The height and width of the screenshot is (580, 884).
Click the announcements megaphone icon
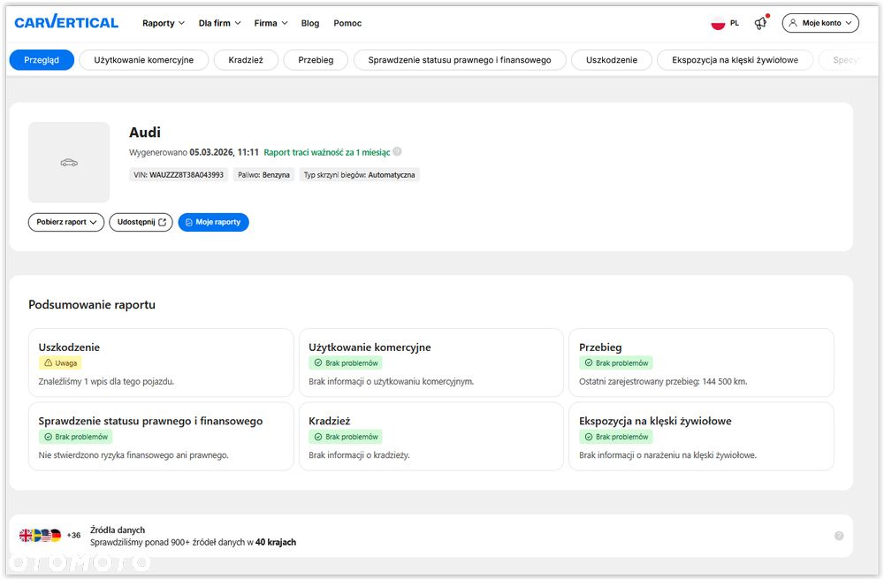(760, 24)
